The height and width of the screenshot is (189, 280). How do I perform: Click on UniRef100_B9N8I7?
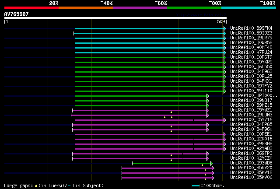pos(251,101)
